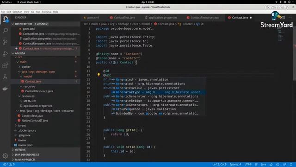Click Spaces: 4 indentation setting
This screenshot has width=296, height=167.
click(235, 165)
